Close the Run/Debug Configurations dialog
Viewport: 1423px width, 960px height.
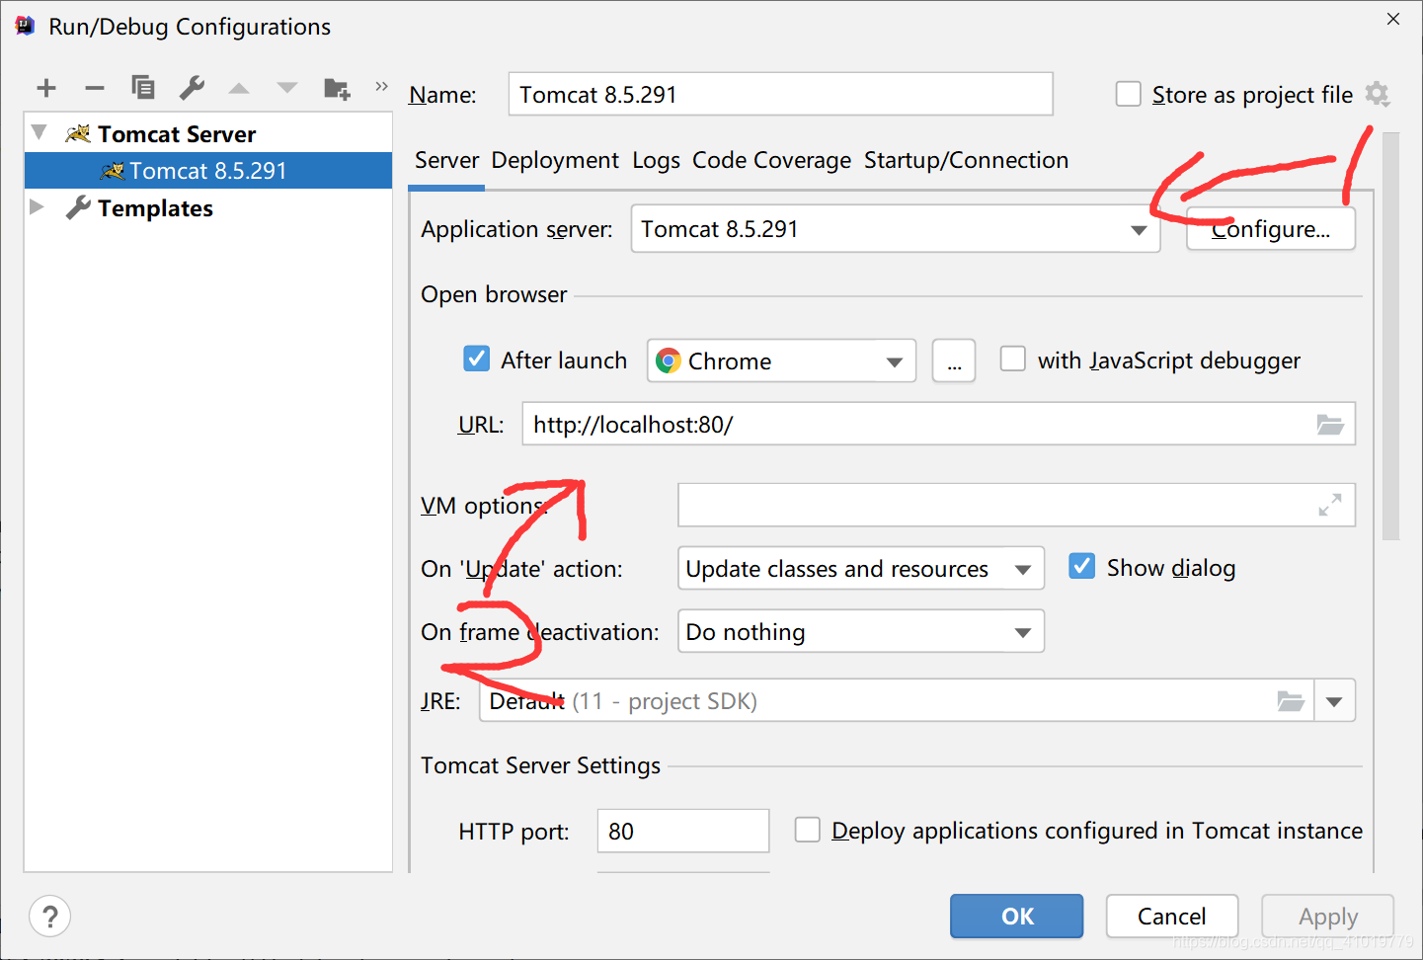click(x=1393, y=19)
